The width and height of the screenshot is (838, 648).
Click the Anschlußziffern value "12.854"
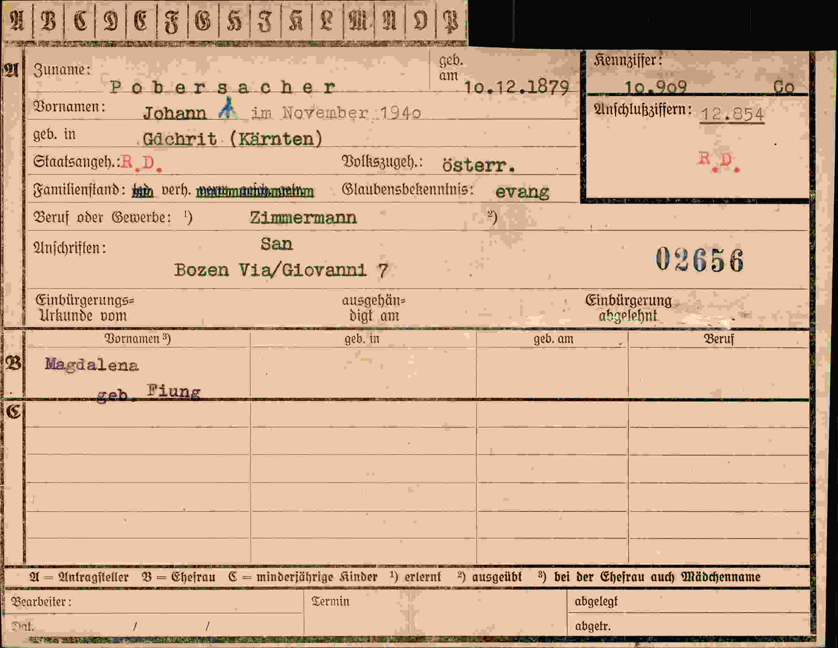coord(732,114)
